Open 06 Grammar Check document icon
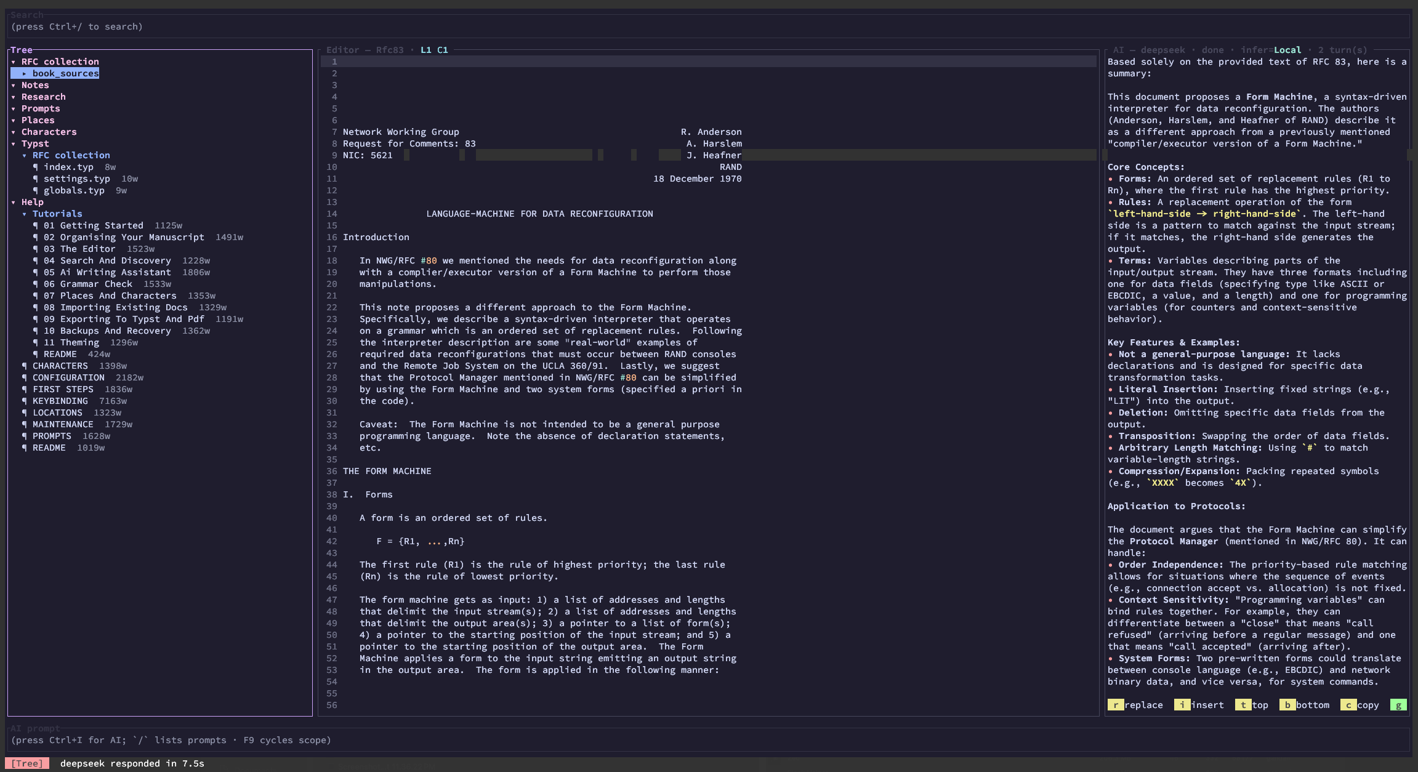 click(35, 284)
